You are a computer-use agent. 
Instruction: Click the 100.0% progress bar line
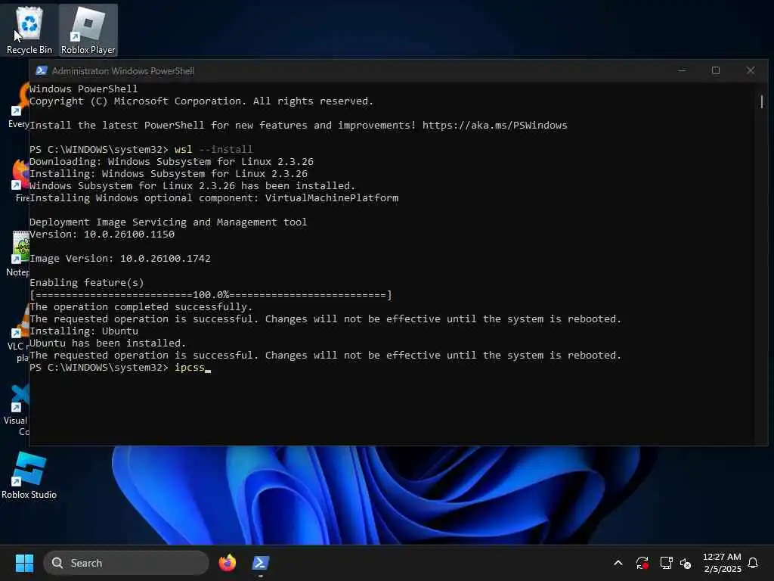tap(211, 295)
